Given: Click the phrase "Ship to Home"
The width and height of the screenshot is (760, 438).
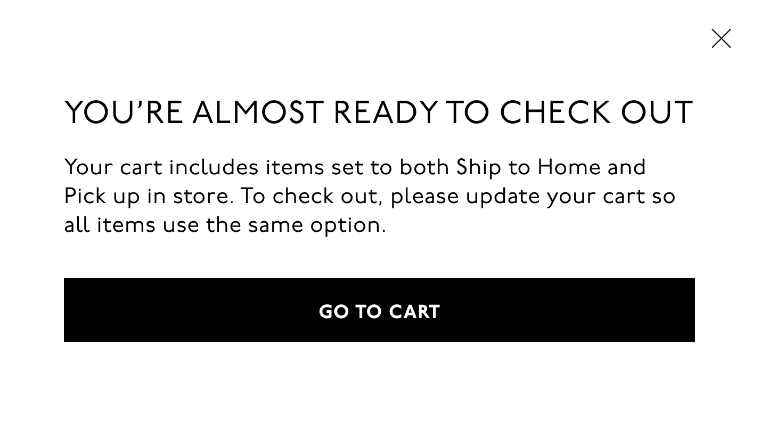Looking at the screenshot, I should click(x=528, y=168).
